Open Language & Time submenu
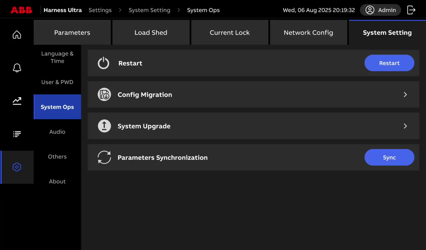The width and height of the screenshot is (426, 250). coord(57,57)
